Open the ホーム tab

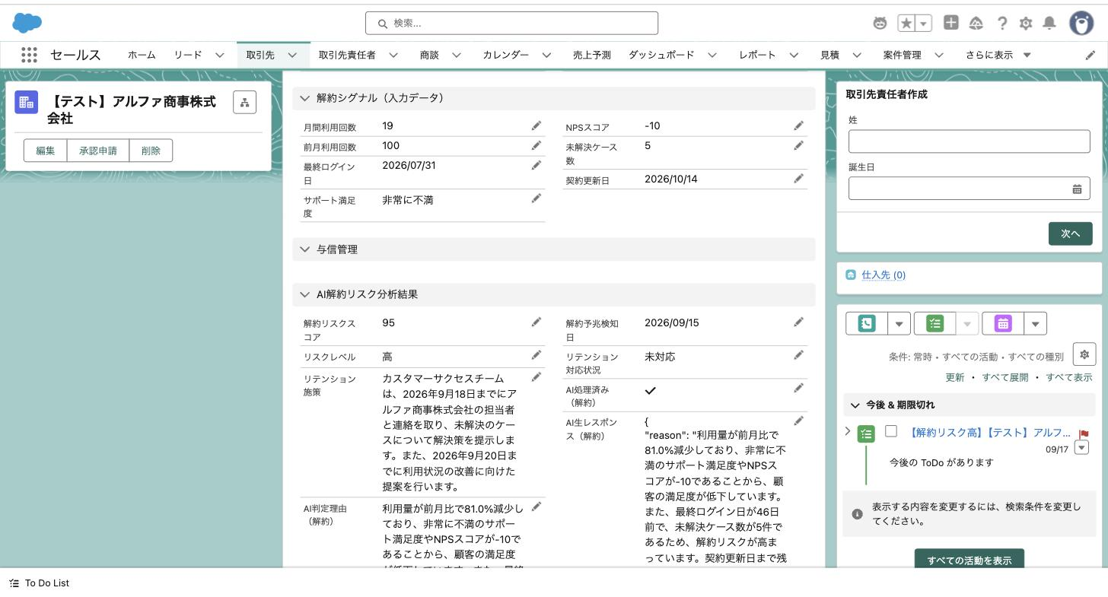tap(142, 55)
